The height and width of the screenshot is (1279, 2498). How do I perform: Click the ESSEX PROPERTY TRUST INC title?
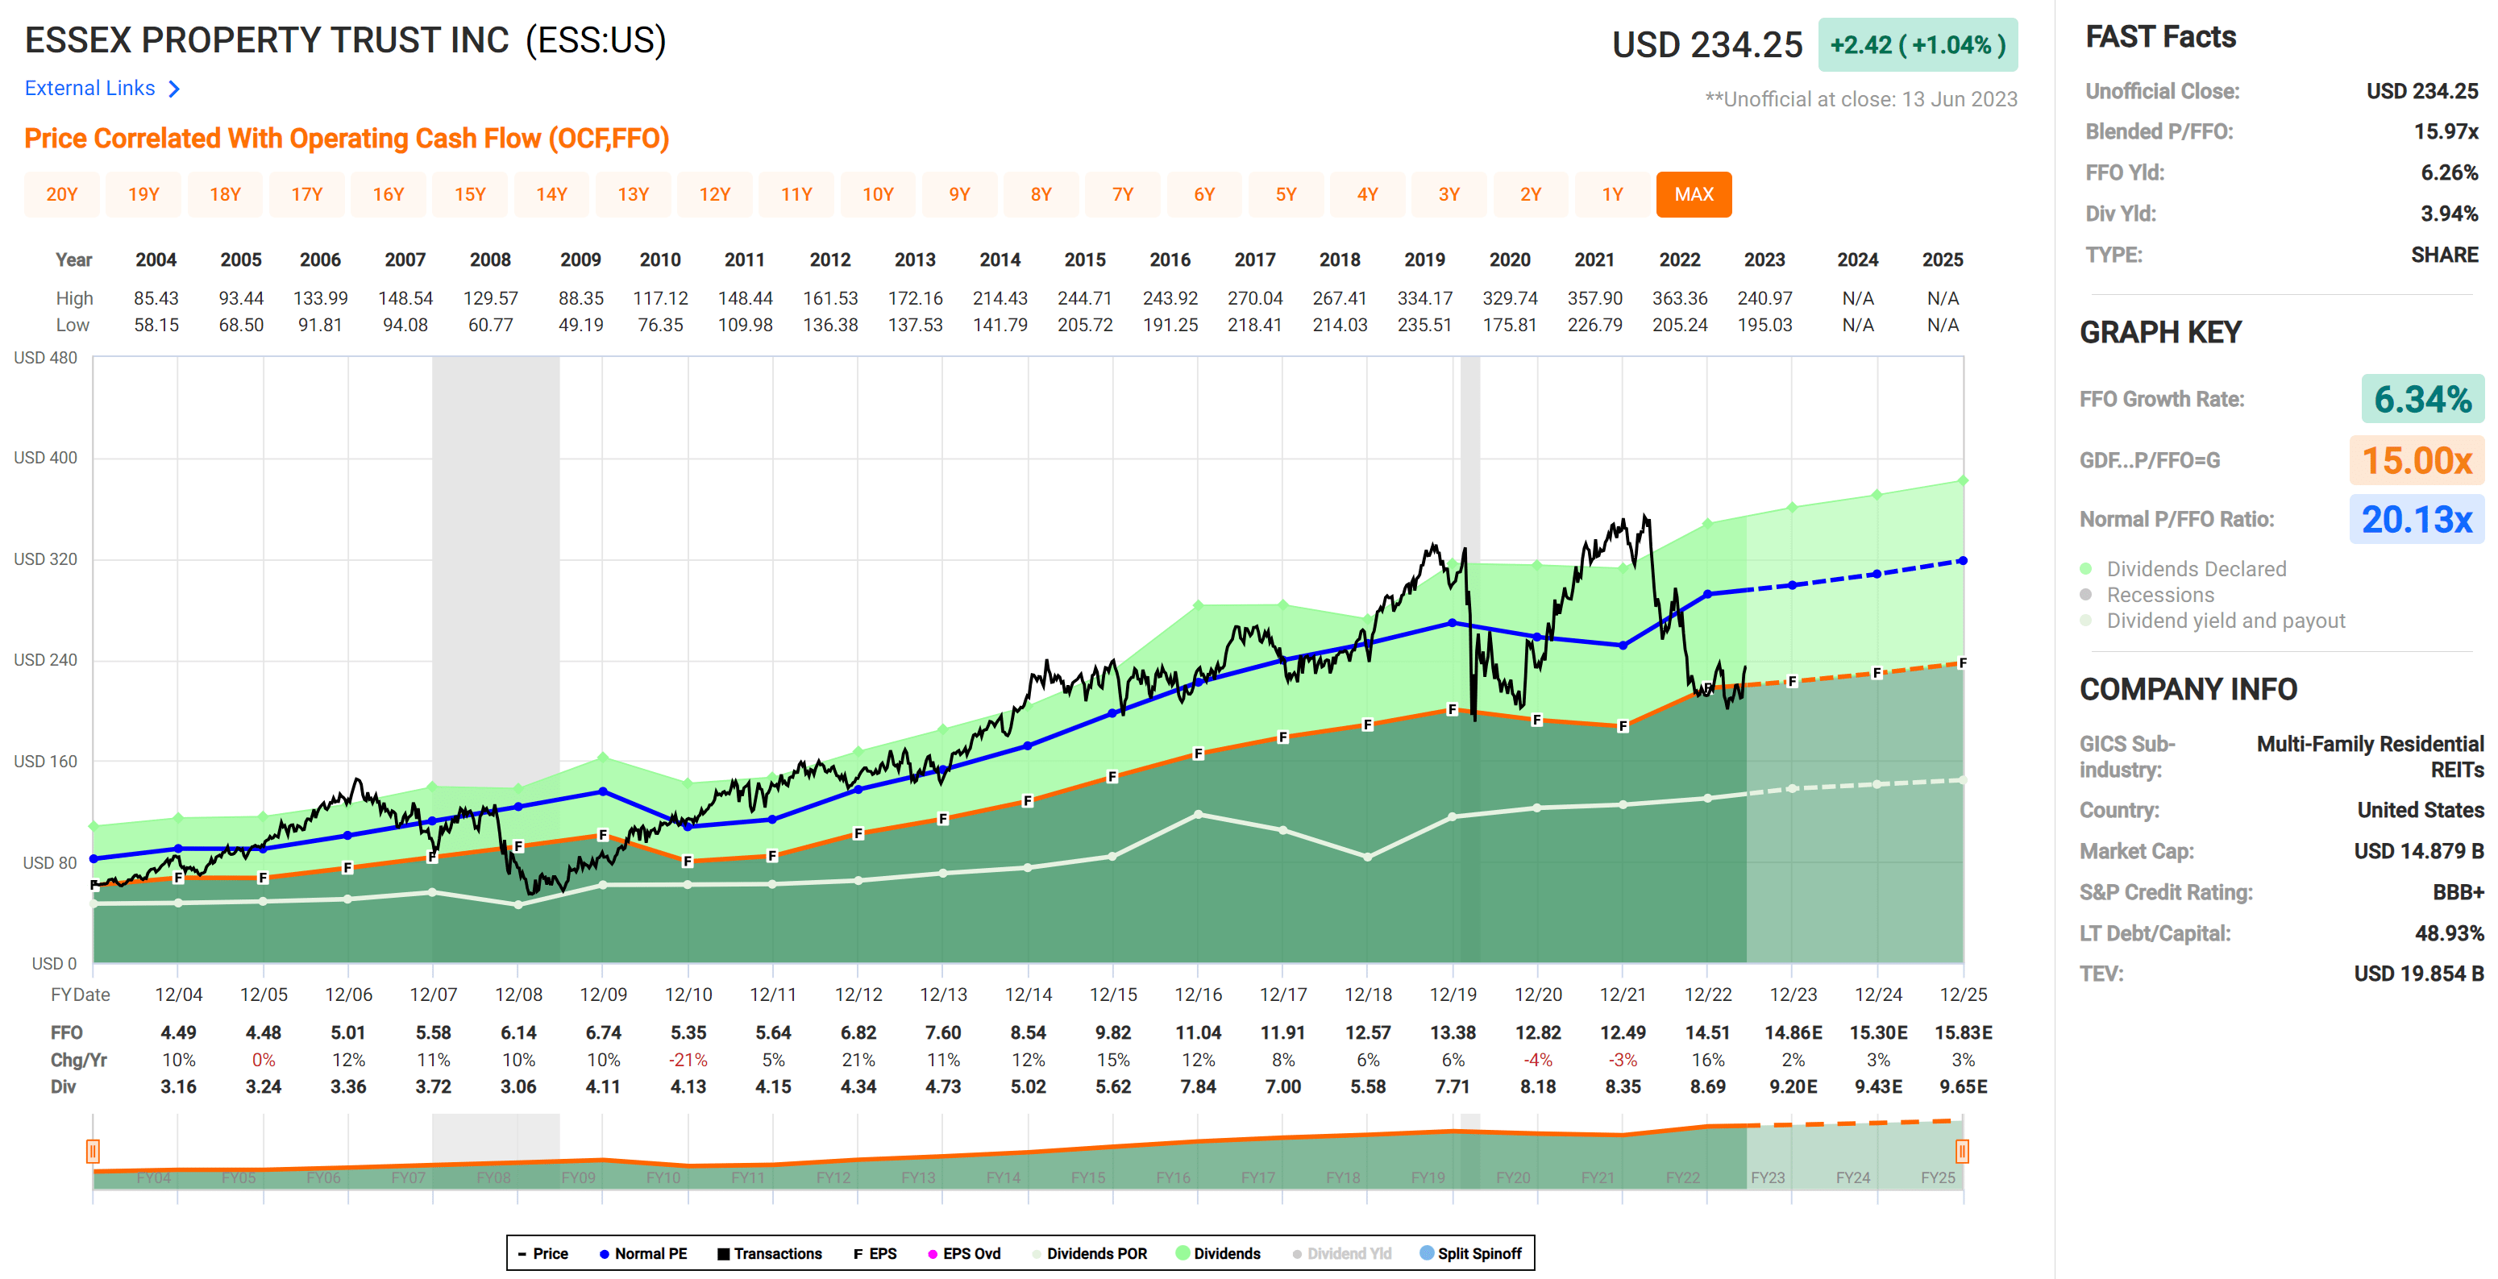pyautogui.click(x=267, y=41)
